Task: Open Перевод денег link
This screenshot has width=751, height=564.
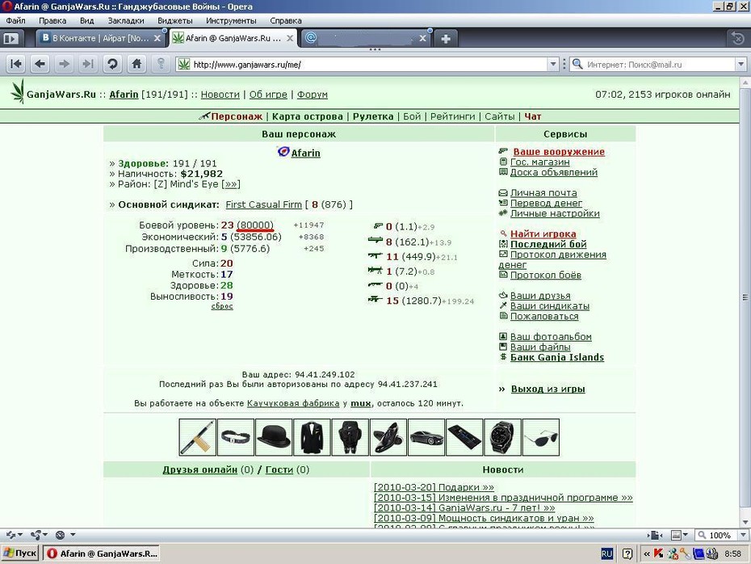Action: coord(546,203)
